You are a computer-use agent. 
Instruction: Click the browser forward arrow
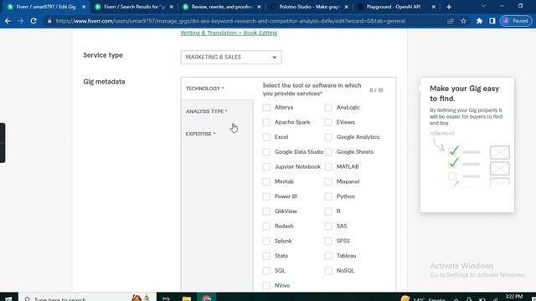pos(20,21)
